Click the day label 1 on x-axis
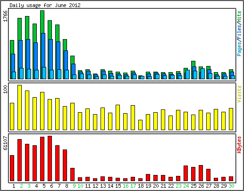This screenshot has width=244, height=191. [x=14, y=186]
